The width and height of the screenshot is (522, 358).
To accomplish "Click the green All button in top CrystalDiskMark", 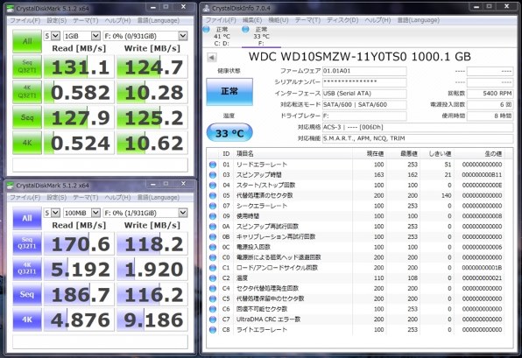I will [27, 41].
